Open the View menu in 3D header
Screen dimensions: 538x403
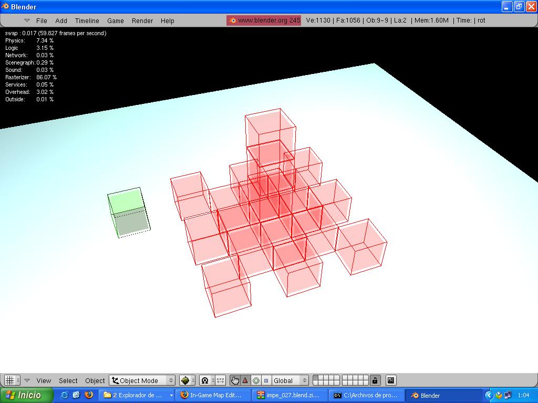[44, 380]
